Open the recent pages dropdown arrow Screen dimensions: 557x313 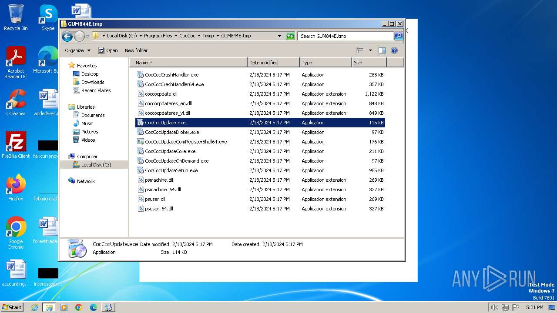(87, 36)
